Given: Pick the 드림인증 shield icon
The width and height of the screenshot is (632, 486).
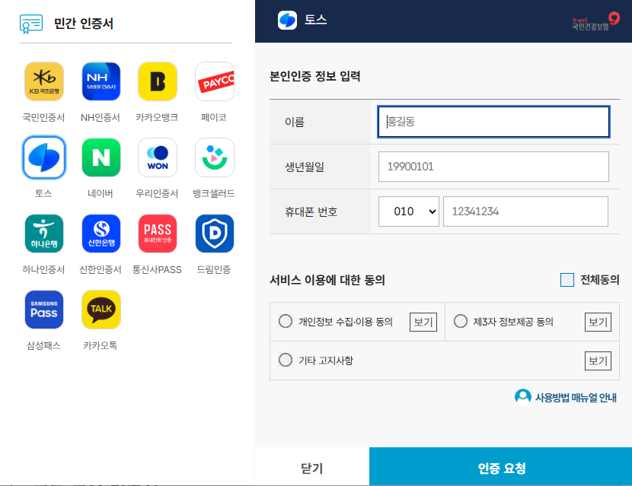Looking at the screenshot, I should point(215,233).
